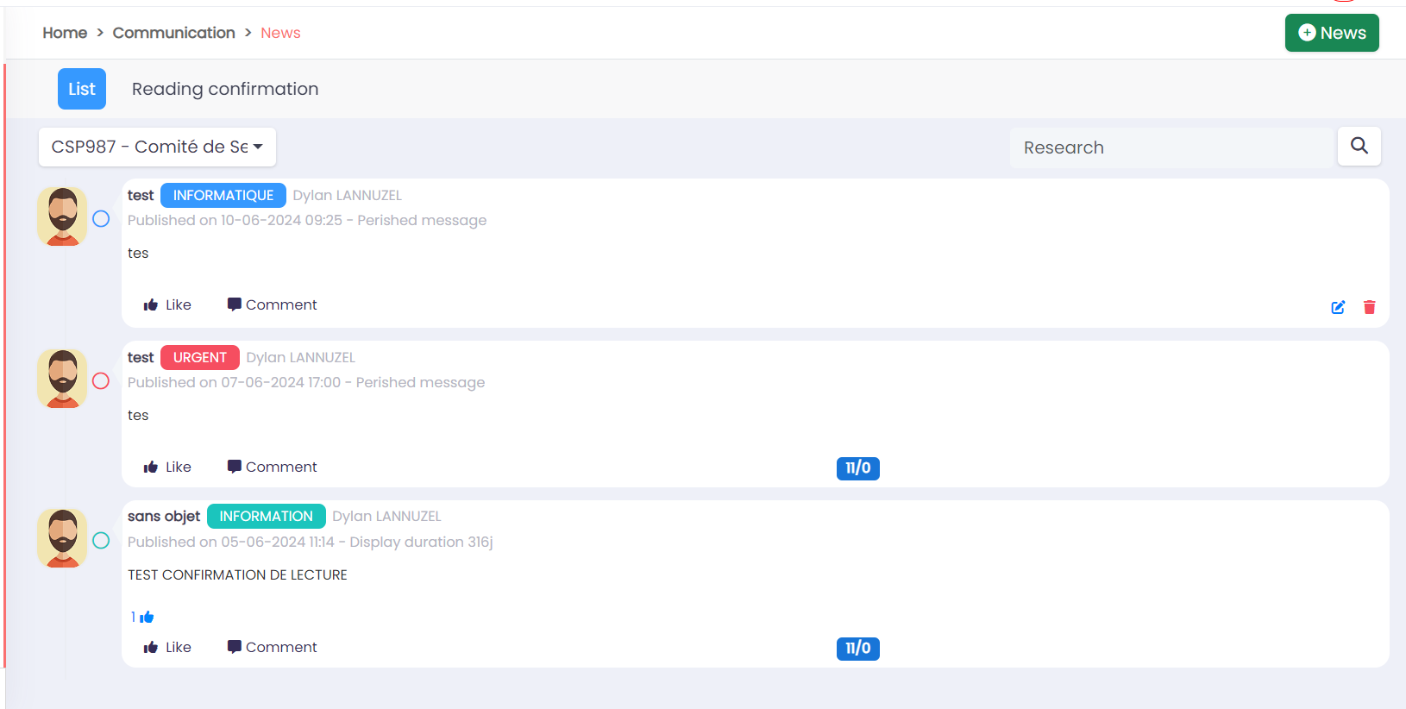Image resolution: width=1406 pixels, height=709 pixels.
Task: Click author Dylan LANNUZEL on URGENT post
Action: tap(300, 358)
